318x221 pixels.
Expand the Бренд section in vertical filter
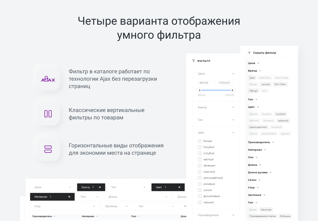pos(233,107)
